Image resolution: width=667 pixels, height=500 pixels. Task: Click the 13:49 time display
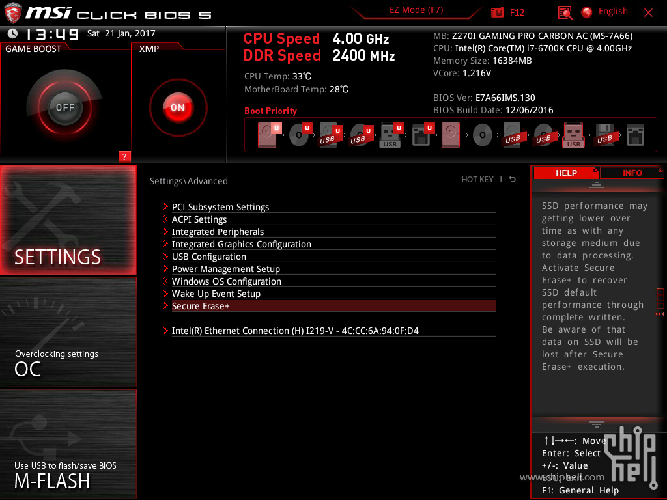(x=52, y=34)
